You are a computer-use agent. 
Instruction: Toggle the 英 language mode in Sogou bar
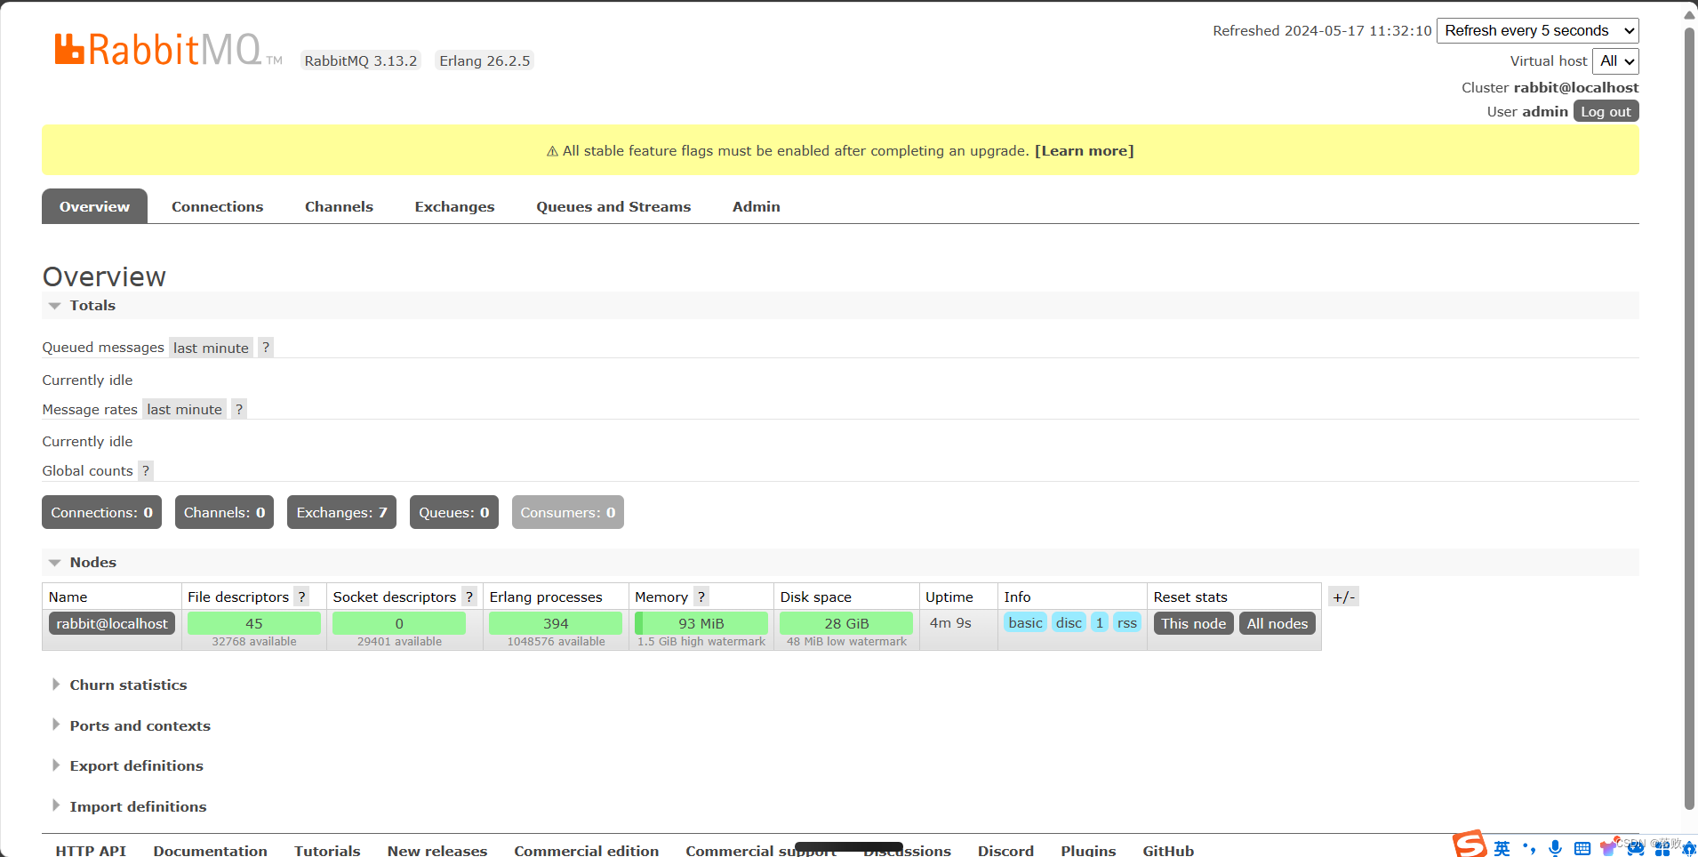pyautogui.click(x=1502, y=848)
